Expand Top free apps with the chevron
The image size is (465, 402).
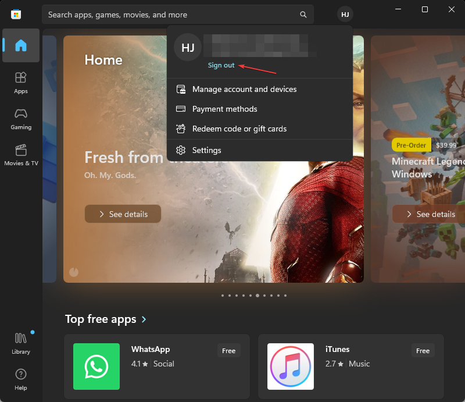pyautogui.click(x=144, y=319)
